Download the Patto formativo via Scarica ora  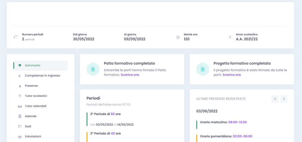pyautogui.click(x=130, y=75)
